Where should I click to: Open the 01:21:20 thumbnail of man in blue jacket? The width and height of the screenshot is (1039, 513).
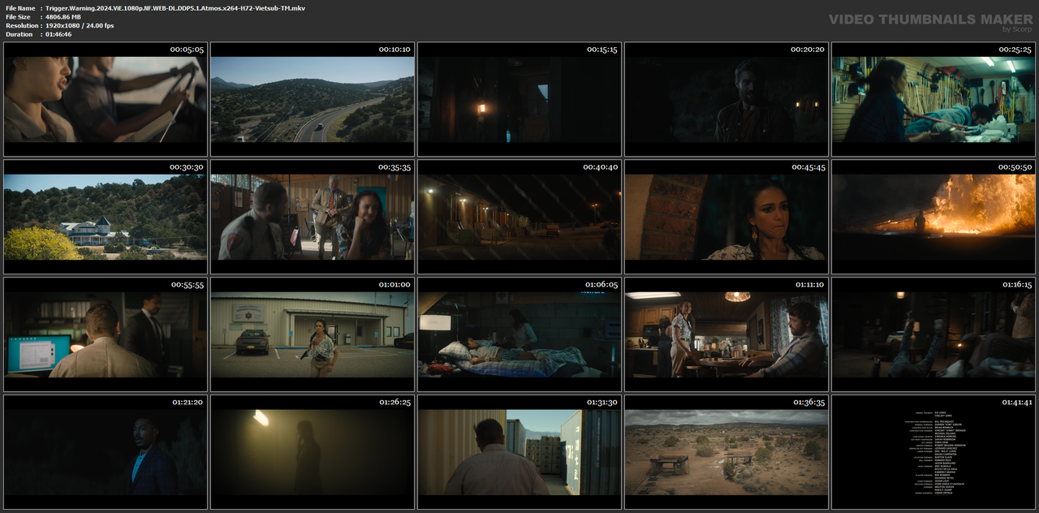106,452
